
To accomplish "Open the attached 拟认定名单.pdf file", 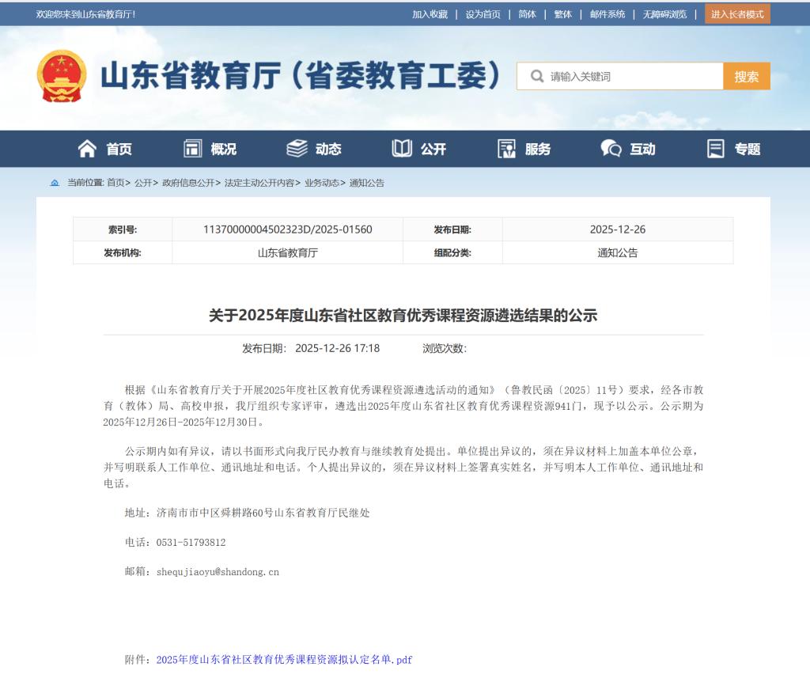I will 284,660.
